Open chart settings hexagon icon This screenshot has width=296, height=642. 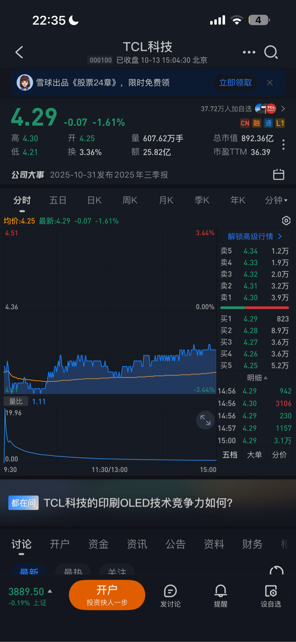286,221
